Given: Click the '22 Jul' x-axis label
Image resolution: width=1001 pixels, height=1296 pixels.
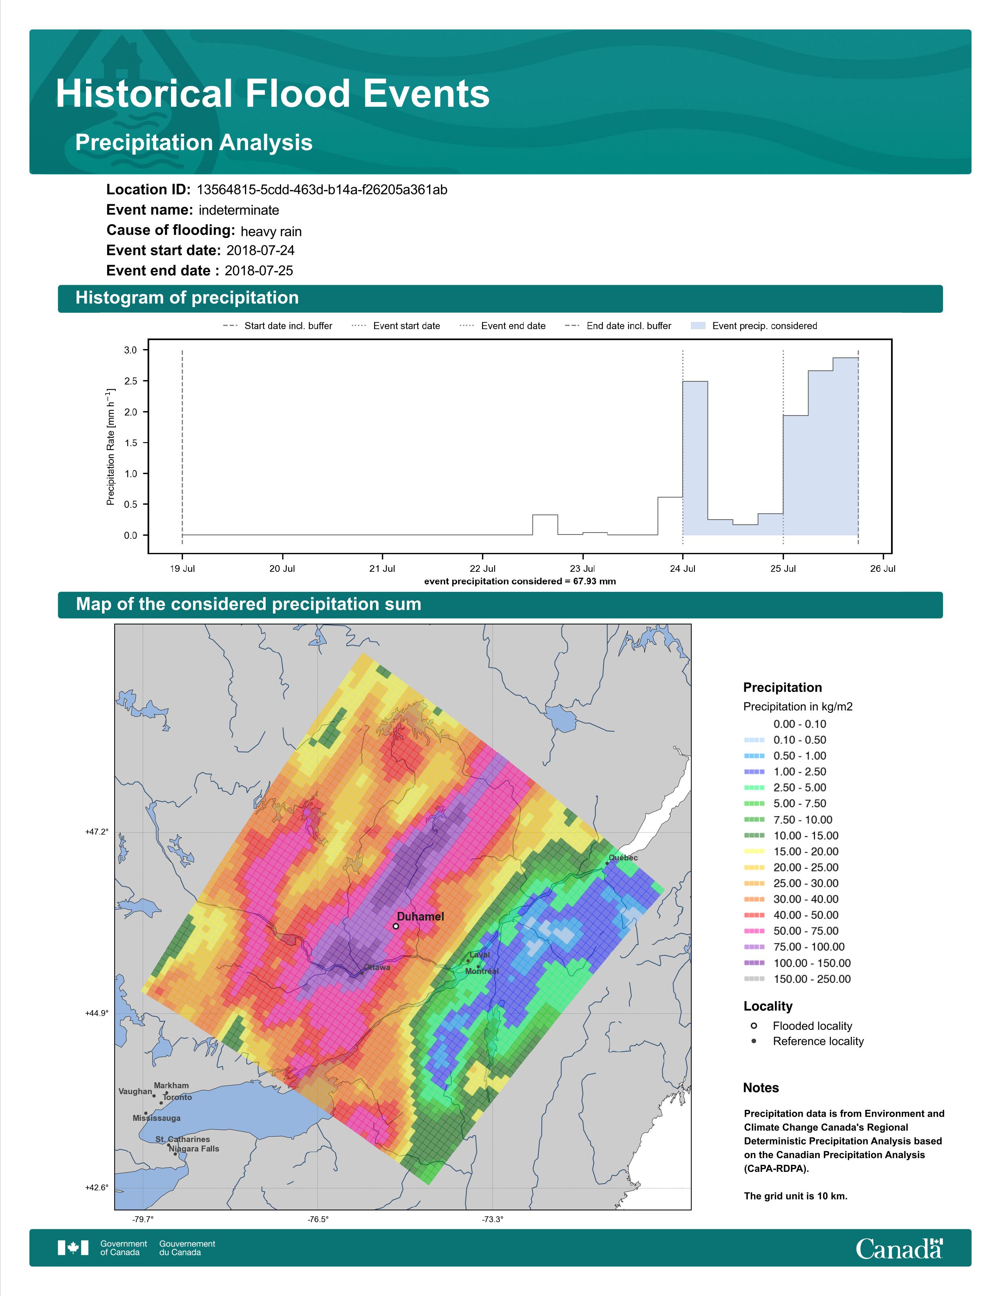Looking at the screenshot, I should click(483, 569).
